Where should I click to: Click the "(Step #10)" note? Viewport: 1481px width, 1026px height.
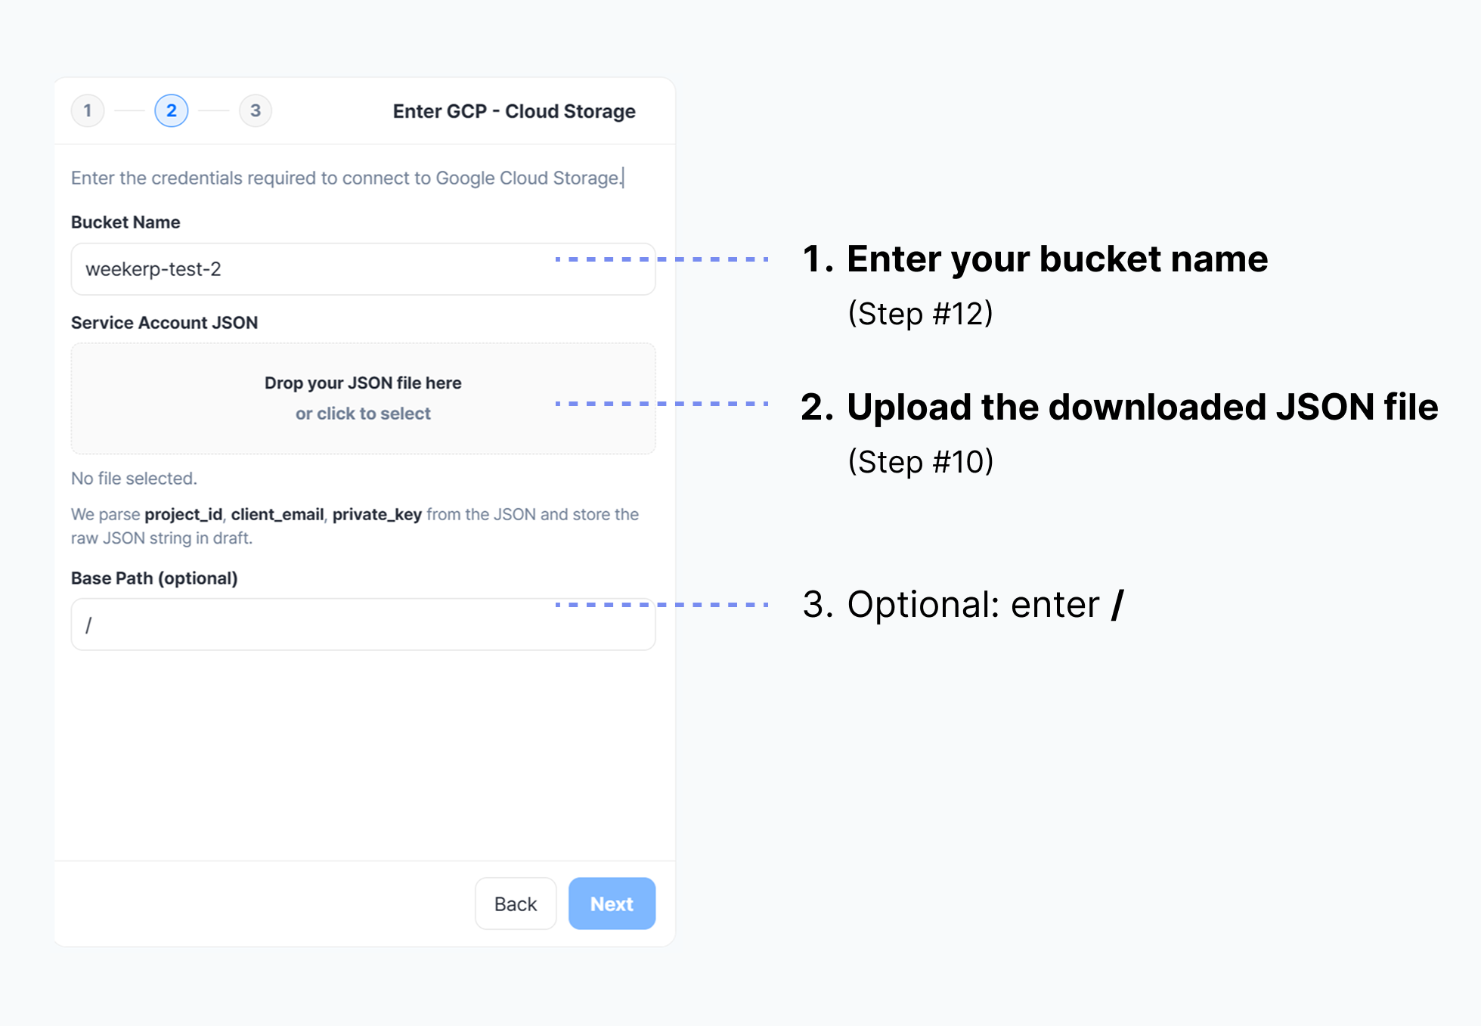[x=920, y=461]
